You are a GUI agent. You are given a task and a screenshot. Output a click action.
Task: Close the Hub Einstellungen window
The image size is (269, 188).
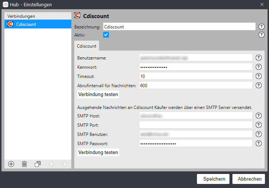[x=262, y=4]
